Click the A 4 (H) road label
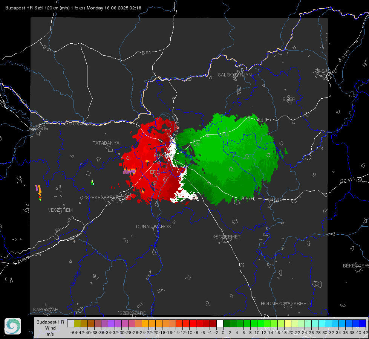This screenshot has height=339, width=369. (248, 199)
